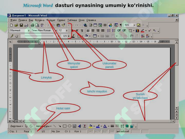Save the document with the floppy disk icon
This screenshot has height=139, width=185.
tap(21, 25)
